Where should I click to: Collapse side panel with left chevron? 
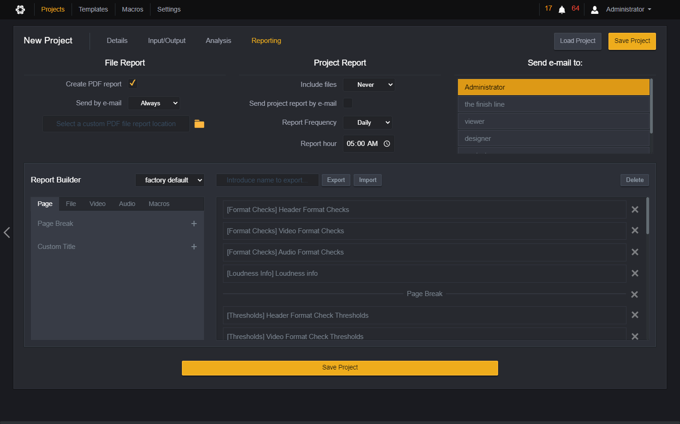pos(7,232)
